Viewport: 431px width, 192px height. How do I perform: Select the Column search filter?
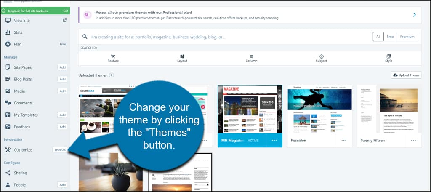pos(251,58)
